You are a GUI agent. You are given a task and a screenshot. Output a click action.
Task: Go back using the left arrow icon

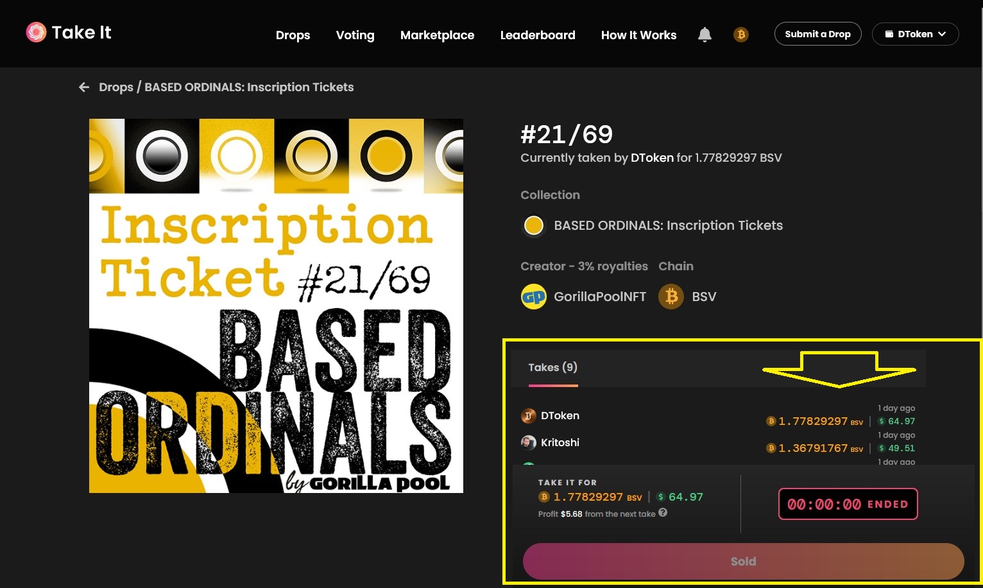tap(84, 87)
